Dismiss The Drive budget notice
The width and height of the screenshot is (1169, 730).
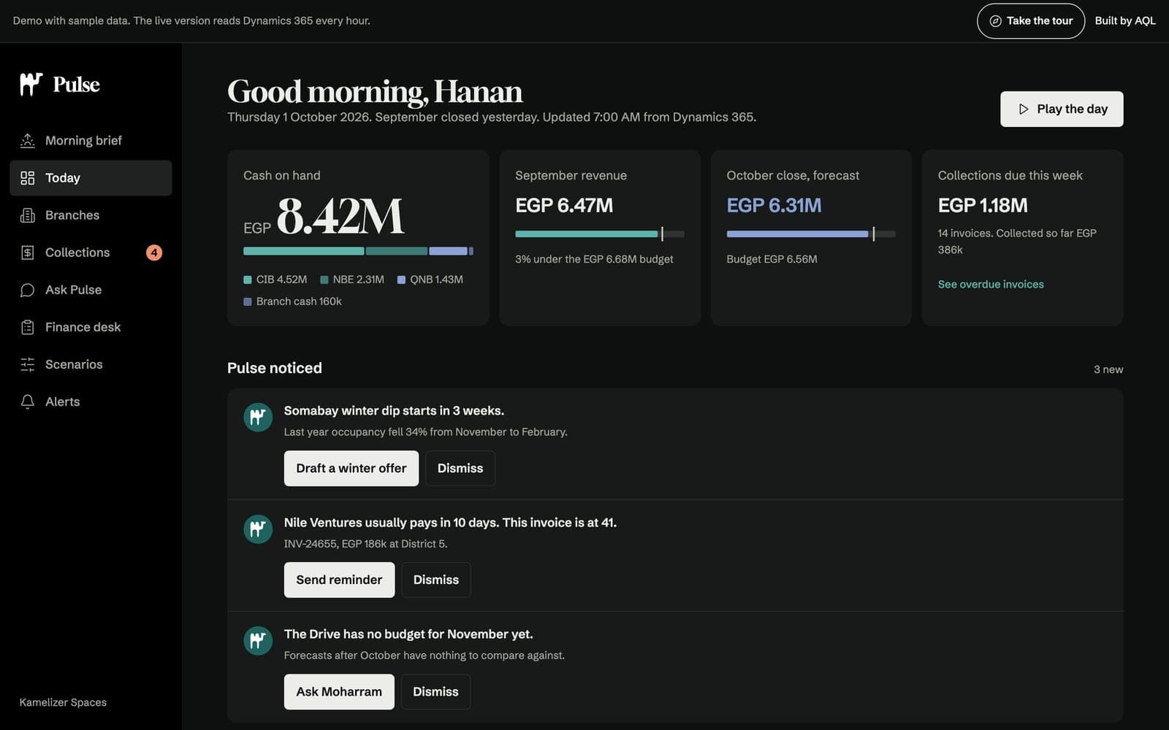point(435,691)
